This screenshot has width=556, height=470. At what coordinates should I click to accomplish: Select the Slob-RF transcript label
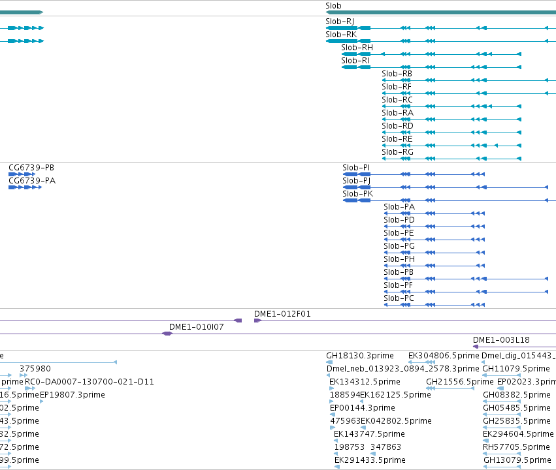click(x=397, y=87)
